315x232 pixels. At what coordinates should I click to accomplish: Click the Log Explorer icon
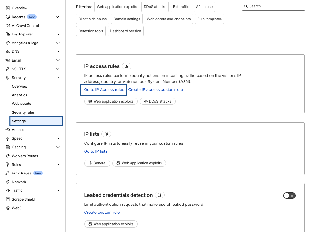[x=8, y=34]
